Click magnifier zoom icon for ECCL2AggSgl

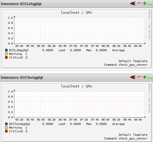click(150, 4)
